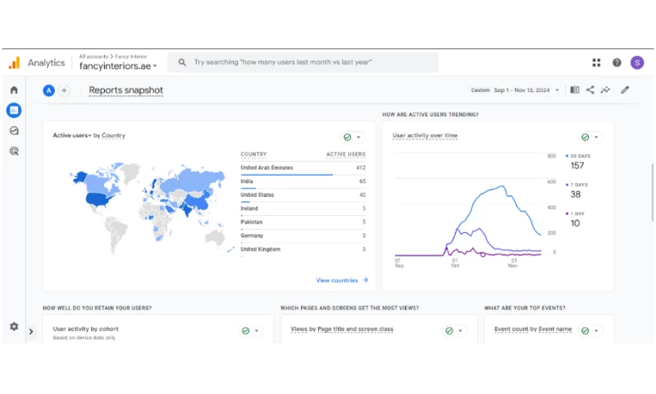Open the Google apps grid icon
Image resolution: width=656 pixels, height=394 pixels.
tap(596, 62)
